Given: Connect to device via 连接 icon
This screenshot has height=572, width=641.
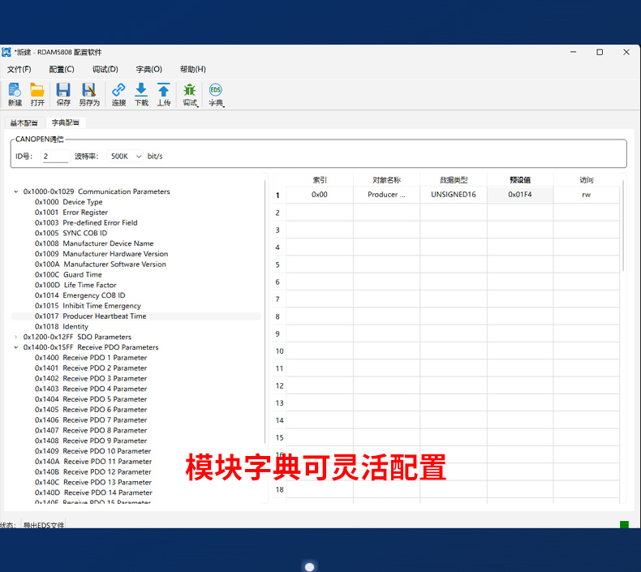Looking at the screenshot, I should [118, 93].
